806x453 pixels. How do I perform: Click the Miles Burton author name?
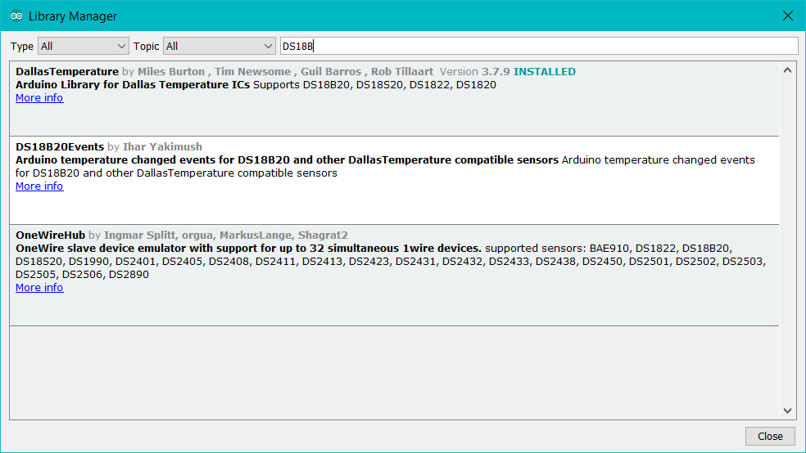170,72
